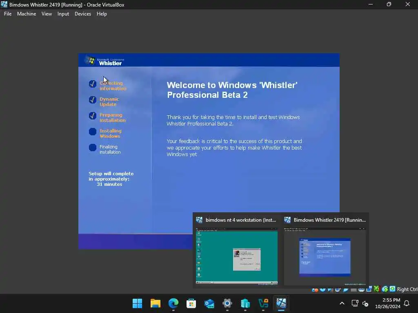Click the mouse integration status icon
This screenshot has width=418, height=313.
point(385,289)
